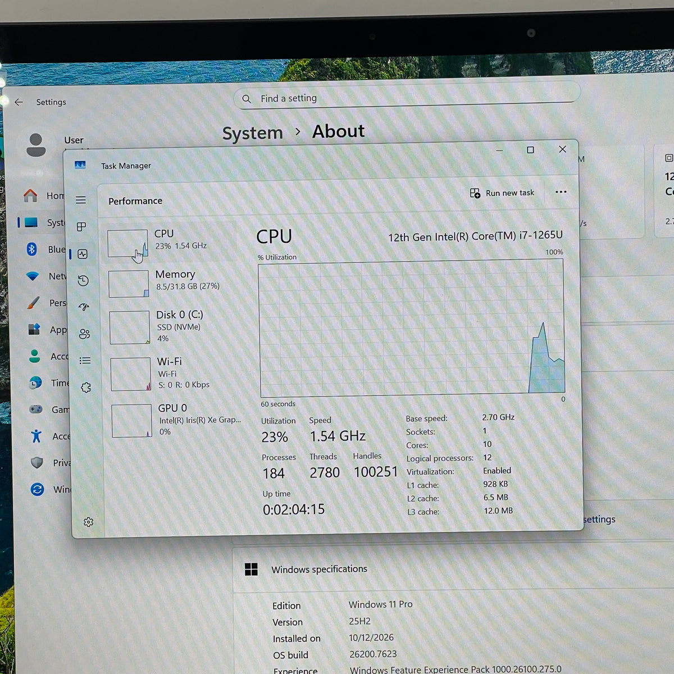Open Accounts in Settings sidebar
Image resolution: width=674 pixels, height=674 pixels.
click(x=48, y=356)
